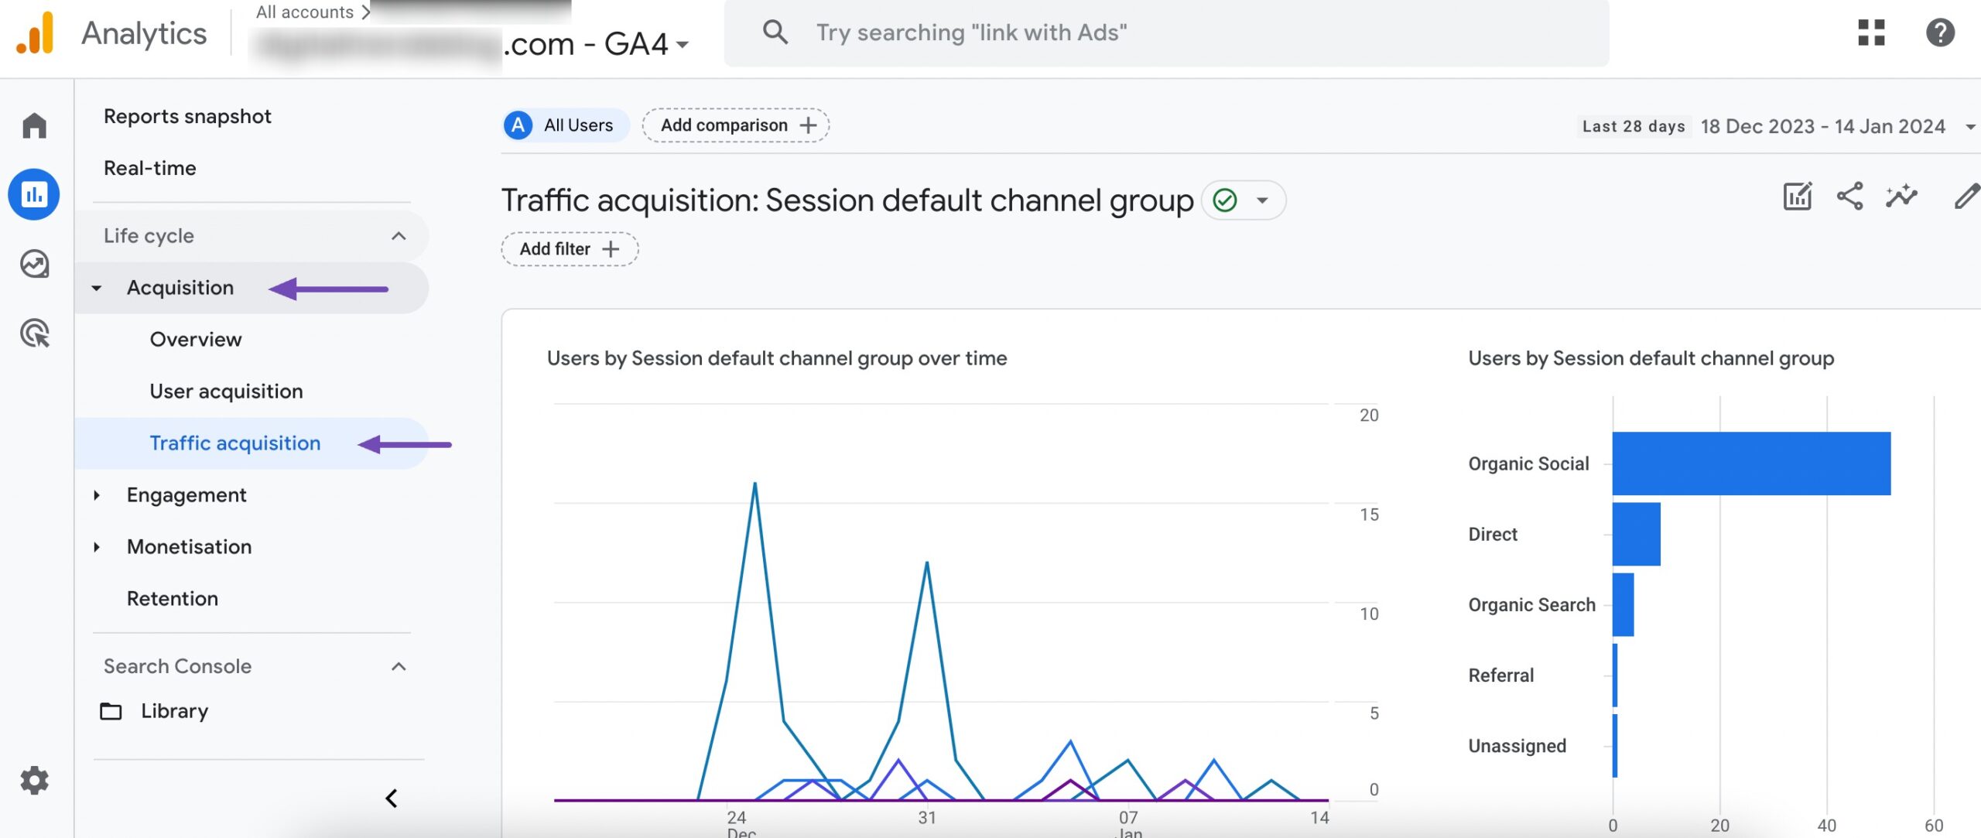
Task: Collapse the Acquisition tree item
Action: coord(96,288)
